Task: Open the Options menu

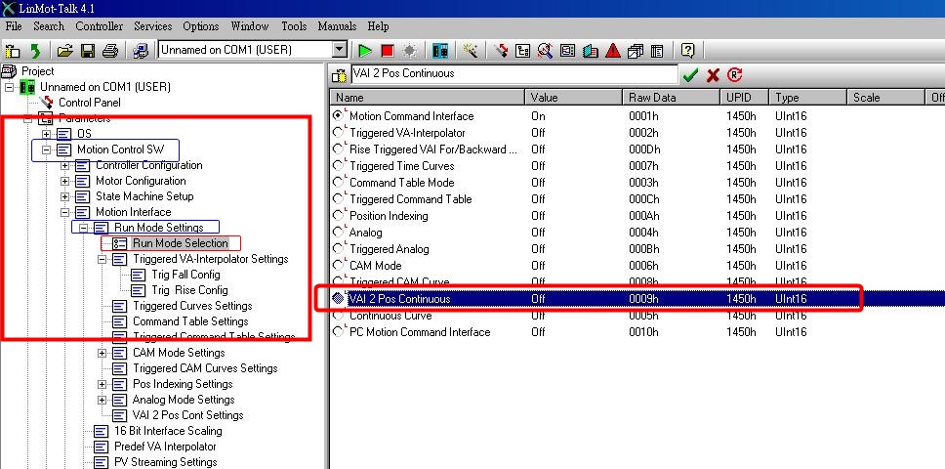Action: pyautogui.click(x=201, y=26)
